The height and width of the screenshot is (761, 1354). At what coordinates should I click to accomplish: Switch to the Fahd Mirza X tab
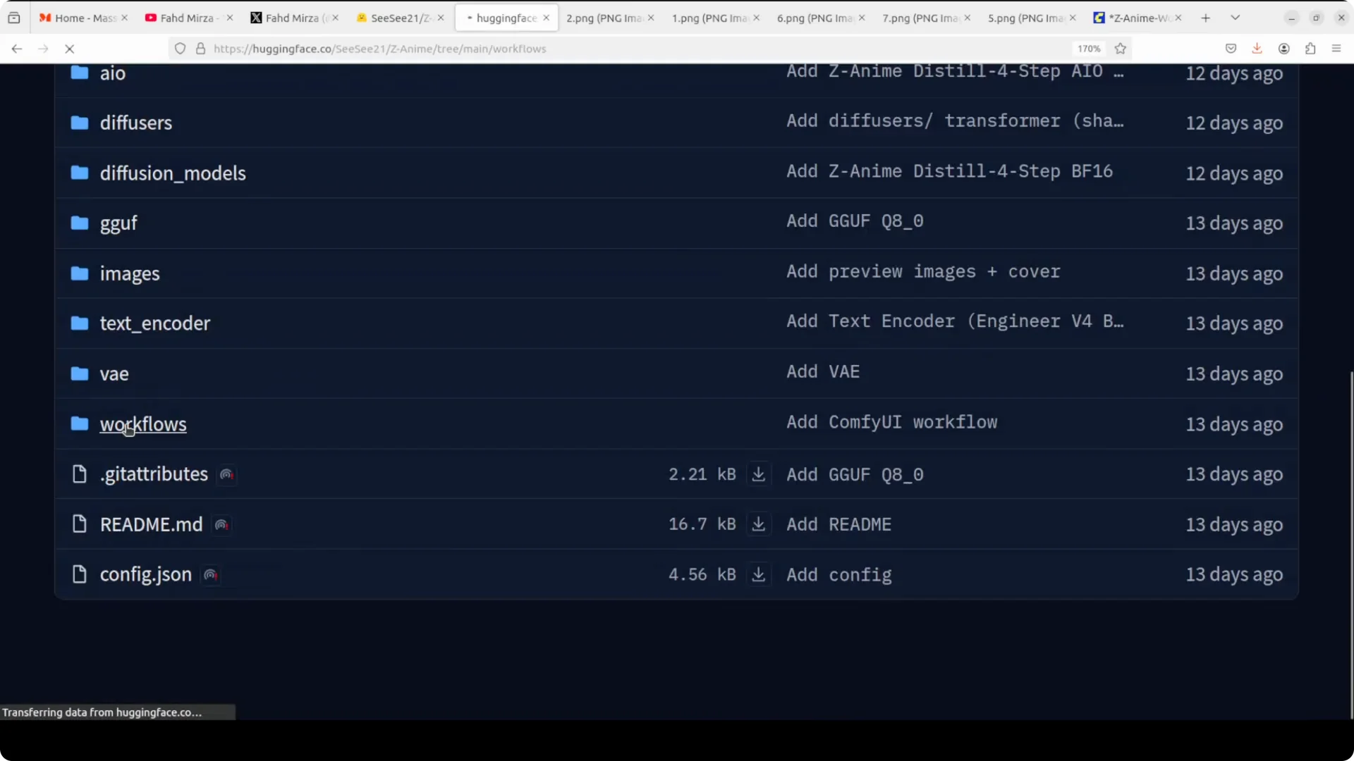tap(294, 18)
